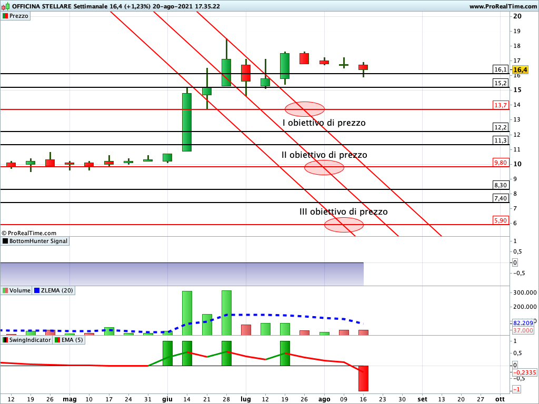The width and height of the screenshot is (539, 404).
Task: Select the ellipse marking the first price target
Action: (x=304, y=109)
